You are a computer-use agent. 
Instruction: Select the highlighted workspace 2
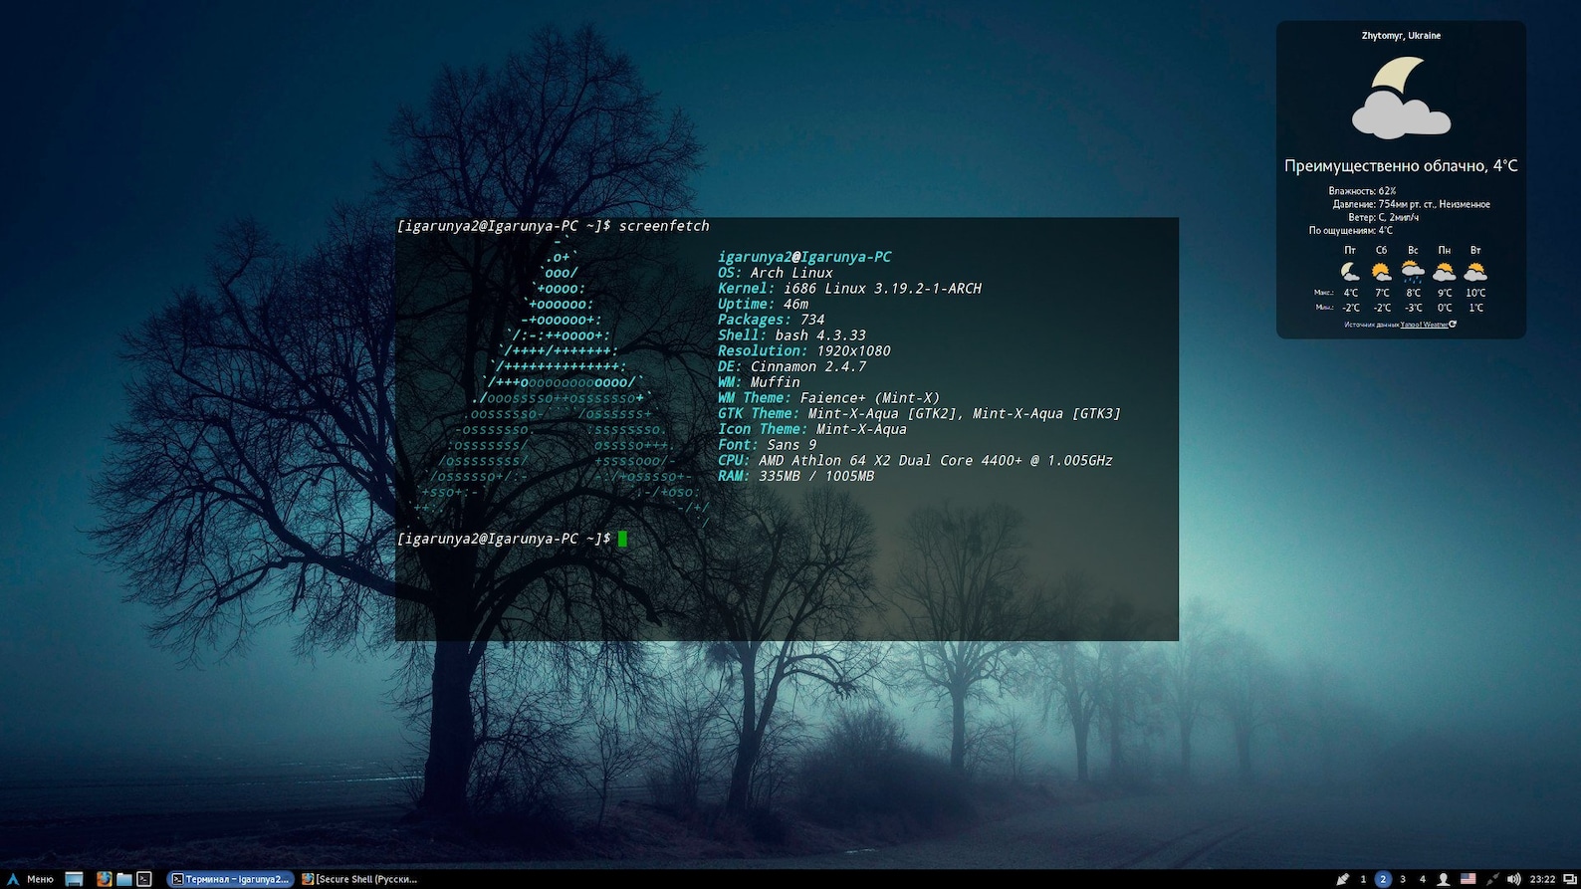(x=1383, y=879)
